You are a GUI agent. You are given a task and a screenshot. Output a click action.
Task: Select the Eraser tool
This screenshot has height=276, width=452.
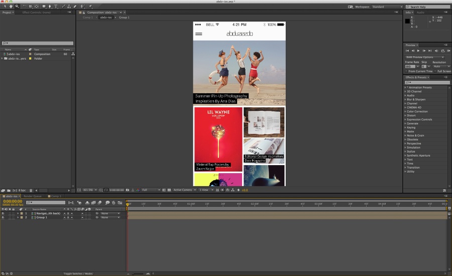75,7
